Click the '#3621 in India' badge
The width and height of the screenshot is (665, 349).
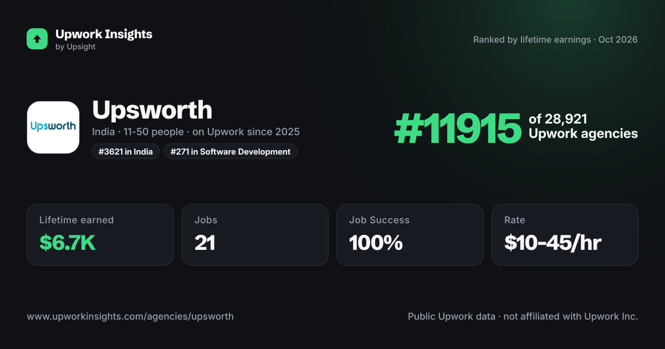point(126,151)
